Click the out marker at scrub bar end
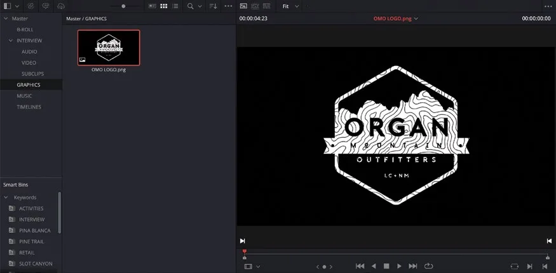The image size is (556, 273). 548,257
